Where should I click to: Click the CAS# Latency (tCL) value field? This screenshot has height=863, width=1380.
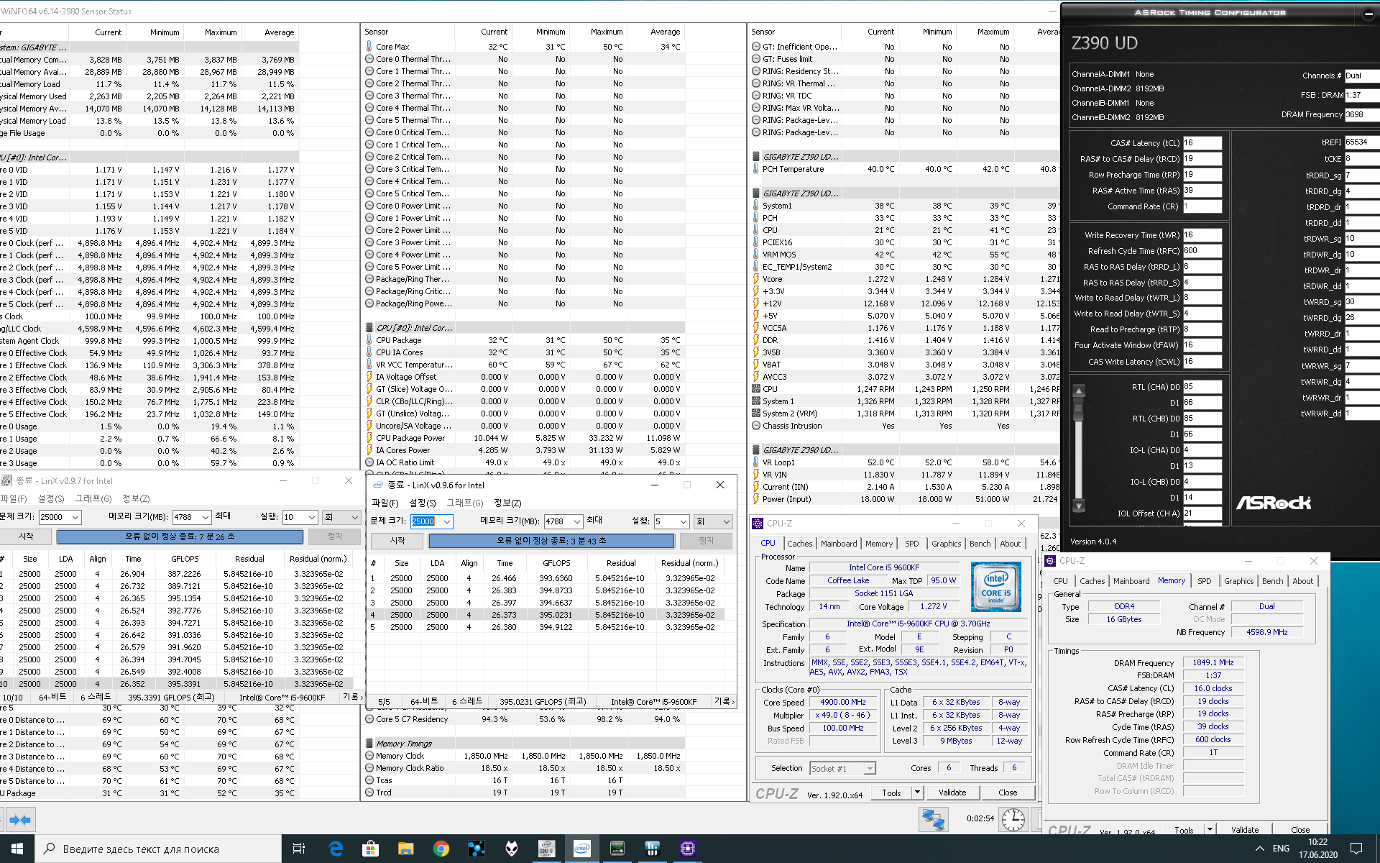(x=1202, y=143)
